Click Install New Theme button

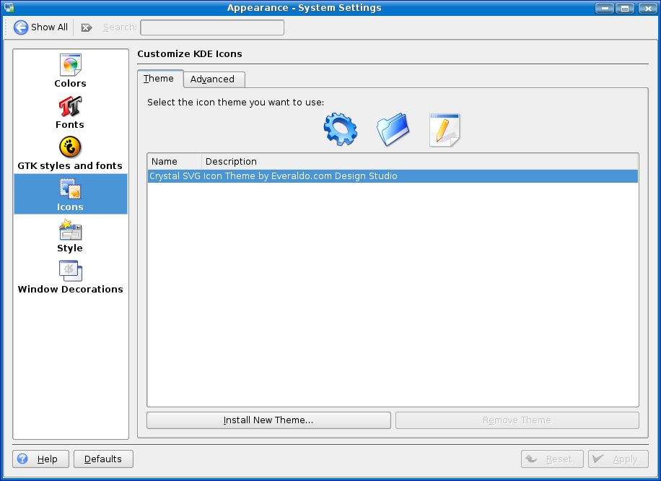pos(268,420)
